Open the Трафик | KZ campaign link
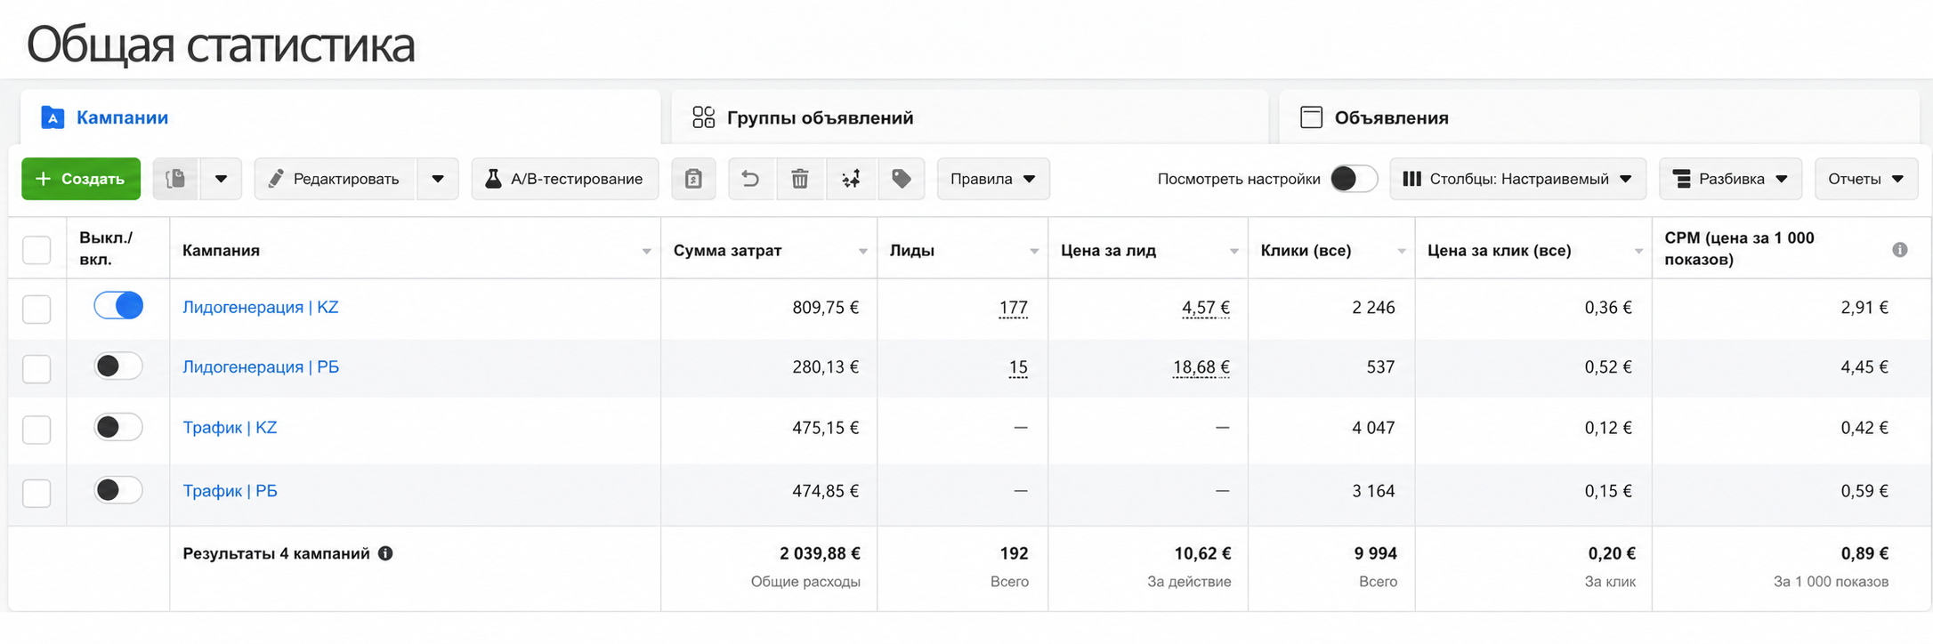 pyautogui.click(x=230, y=427)
